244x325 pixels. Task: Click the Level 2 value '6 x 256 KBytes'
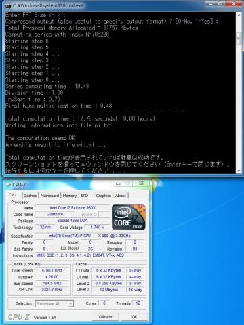[x=108, y=283]
